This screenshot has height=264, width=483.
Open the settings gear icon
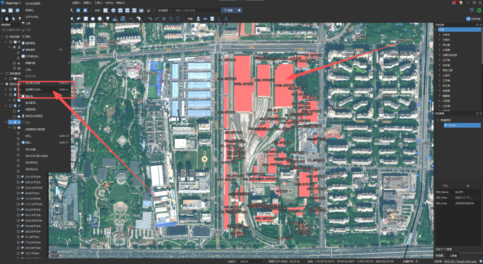tap(17, 10)
